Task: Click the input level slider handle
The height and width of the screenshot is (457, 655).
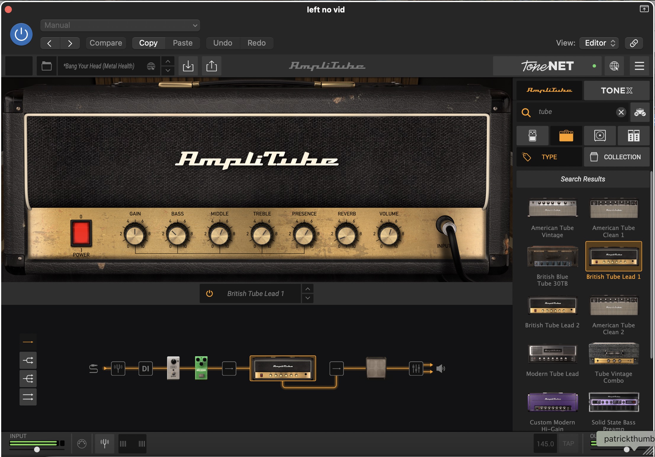Action: click(37, 449)
